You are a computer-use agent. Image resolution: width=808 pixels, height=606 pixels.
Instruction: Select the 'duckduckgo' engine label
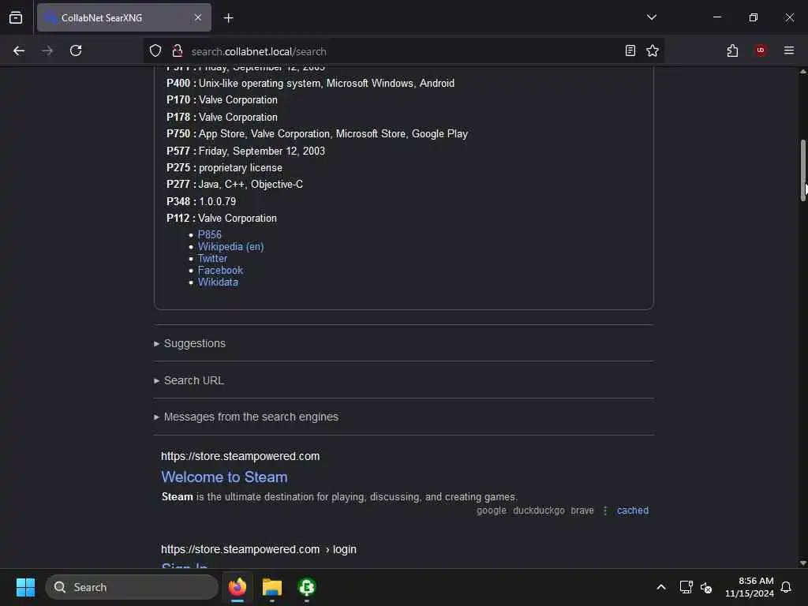tap(538, 511)
